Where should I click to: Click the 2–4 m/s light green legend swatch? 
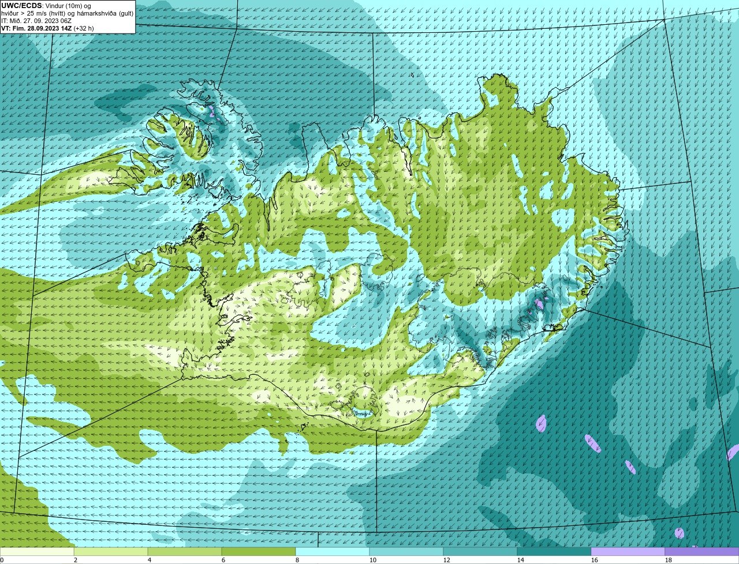pyautogui.click(x=111, y=551)
